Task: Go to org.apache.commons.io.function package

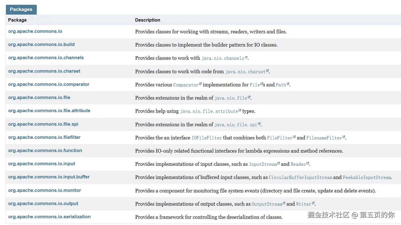Action: (45, 151)
